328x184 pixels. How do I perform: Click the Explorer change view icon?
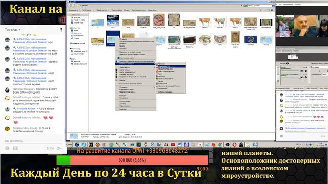261,10
